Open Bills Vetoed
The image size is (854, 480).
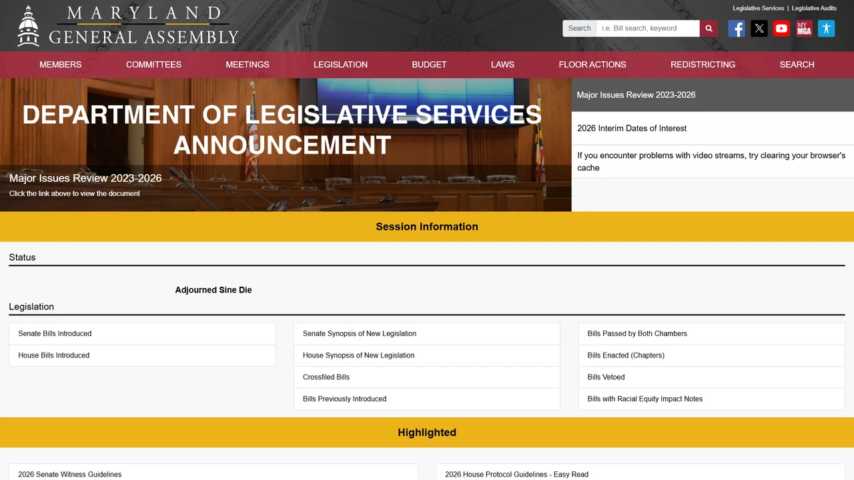(x=711, y=377)
